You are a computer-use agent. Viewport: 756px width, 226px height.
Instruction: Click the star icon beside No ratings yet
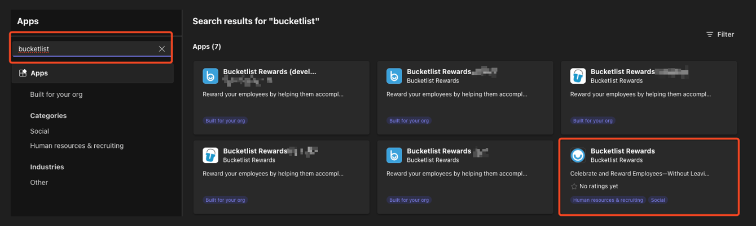pos(574,186)
